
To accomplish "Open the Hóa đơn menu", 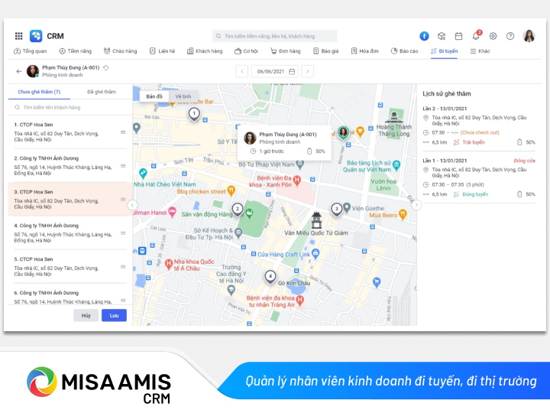I will (x=365, y=51).
